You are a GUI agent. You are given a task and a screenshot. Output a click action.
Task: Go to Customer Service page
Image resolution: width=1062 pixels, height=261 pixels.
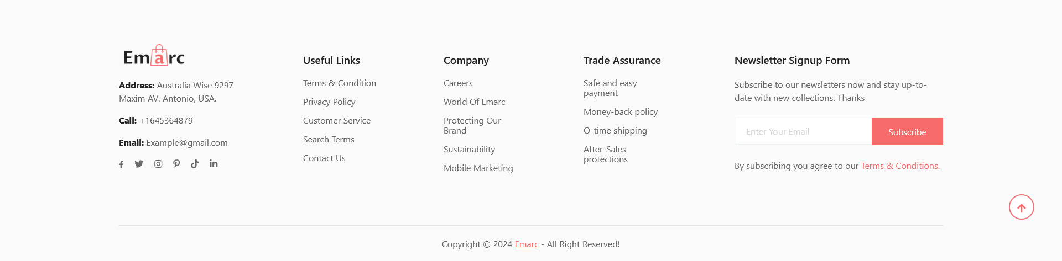[337, 120]
